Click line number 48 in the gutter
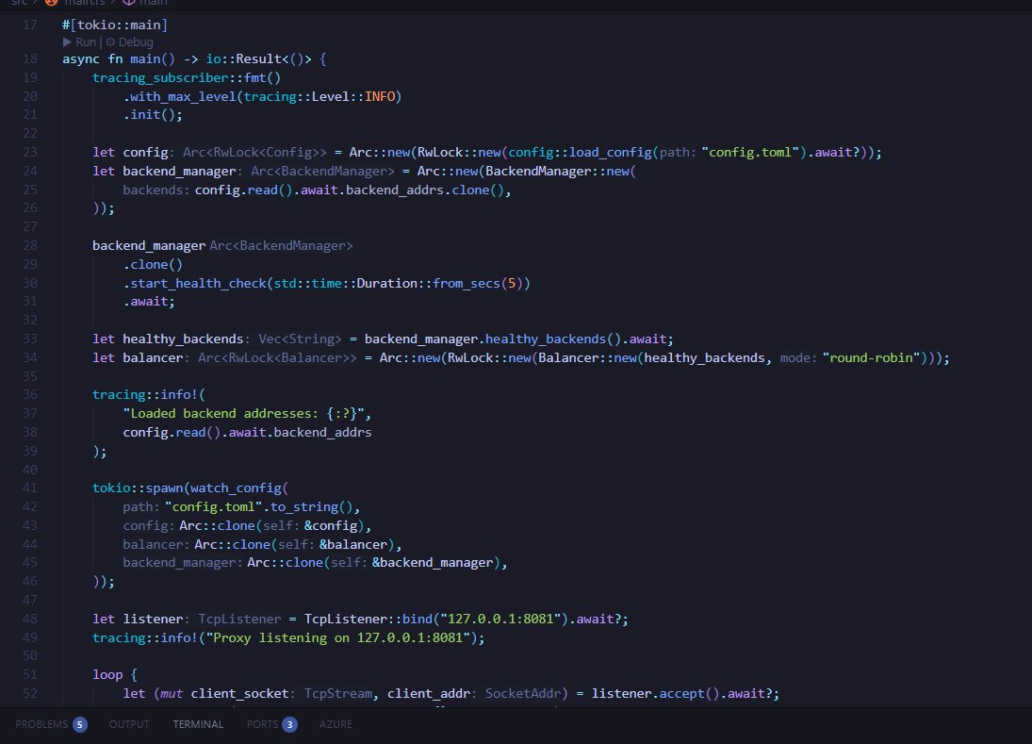 coord(30,619)
